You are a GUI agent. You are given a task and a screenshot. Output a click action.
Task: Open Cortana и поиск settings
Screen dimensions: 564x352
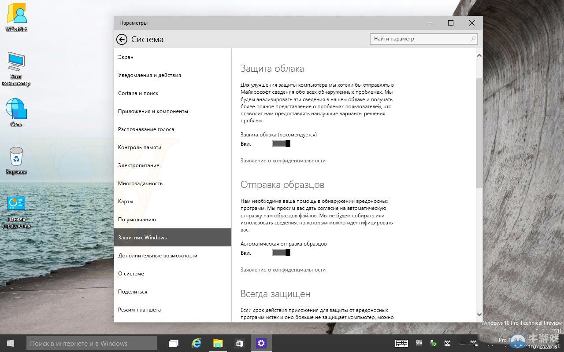coord(173,93)
